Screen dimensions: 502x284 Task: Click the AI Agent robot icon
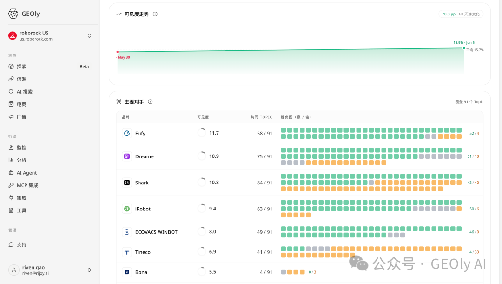click(x=11, y=172)
